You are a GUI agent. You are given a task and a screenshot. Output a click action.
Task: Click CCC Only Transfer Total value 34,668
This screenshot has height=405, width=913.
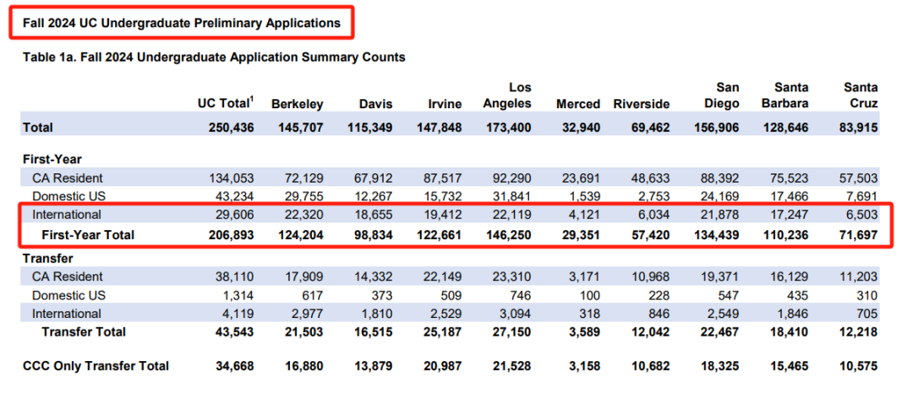235,366
